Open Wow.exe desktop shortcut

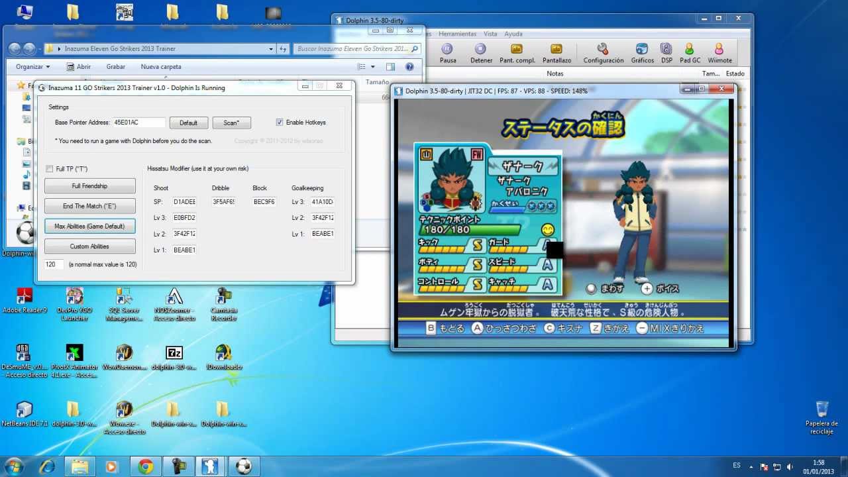tap(124, 417)
